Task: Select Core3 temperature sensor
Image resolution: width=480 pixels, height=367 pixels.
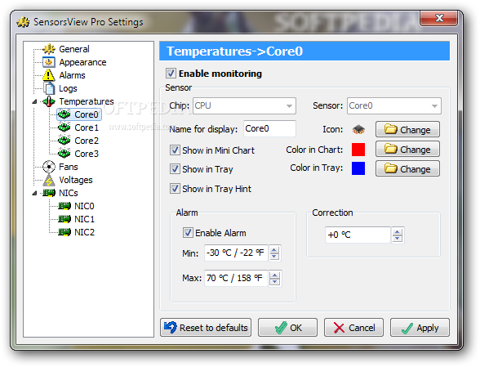Action: pos(87,154)
